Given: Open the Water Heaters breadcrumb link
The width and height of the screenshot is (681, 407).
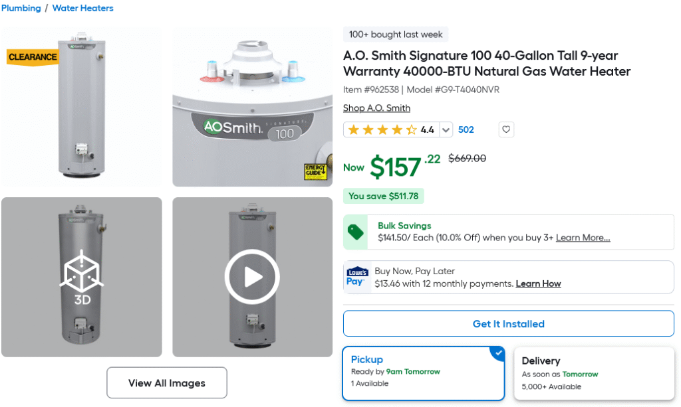Looking at the screenshot, I should point(82,8).
